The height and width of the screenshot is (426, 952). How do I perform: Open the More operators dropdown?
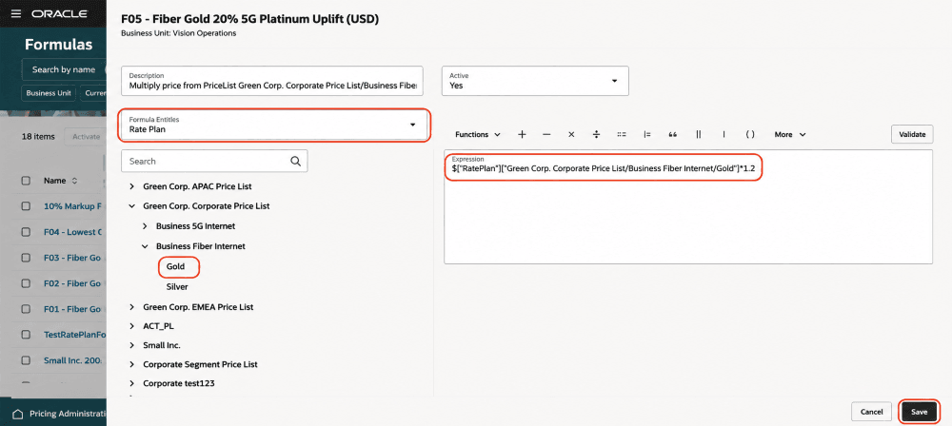pyautogui.click(x=790, y=135)
